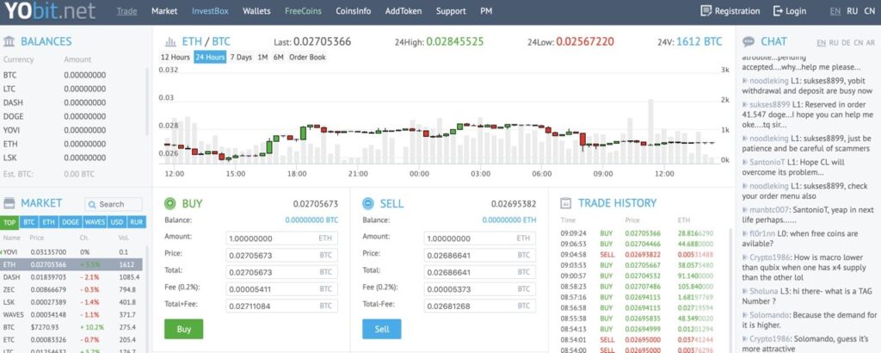Switch chat language to RU
The image size is (881, 353).
[x=833, y=43]
